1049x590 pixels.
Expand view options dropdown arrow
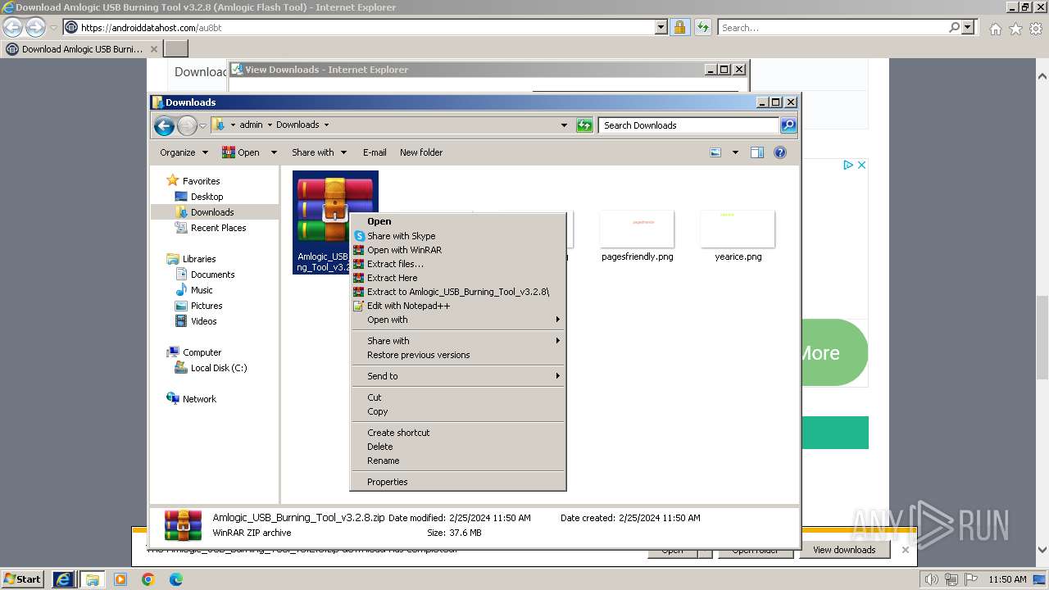(x=735, y=152)
